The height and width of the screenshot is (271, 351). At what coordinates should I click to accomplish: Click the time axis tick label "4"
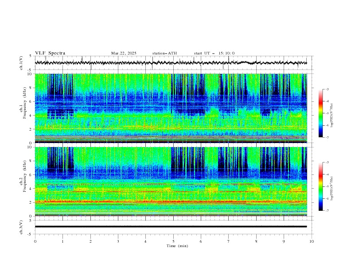[x=145, y=241]
